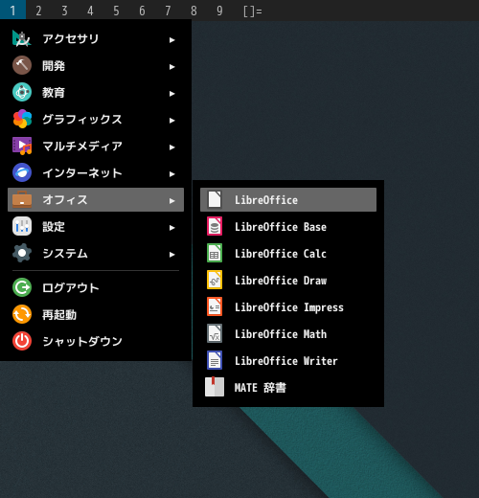This screenshot has width=479, height=498.
Task: Open the グラフィックス menu entry
Action: 96,119
